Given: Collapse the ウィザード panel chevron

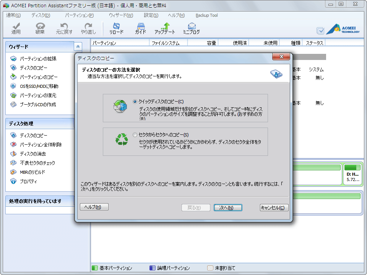Looking at the screenshot, I should click(x=78, y=47).
